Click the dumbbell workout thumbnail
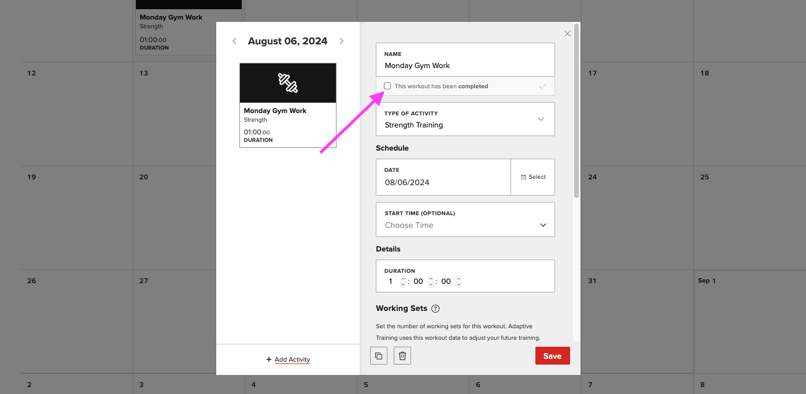 pos(287,82)
